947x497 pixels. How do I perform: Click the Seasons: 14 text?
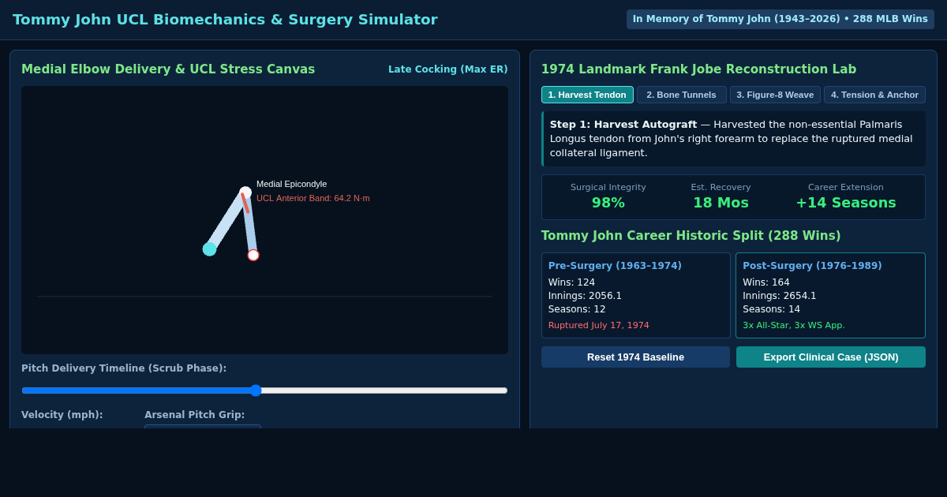(771, 309)
